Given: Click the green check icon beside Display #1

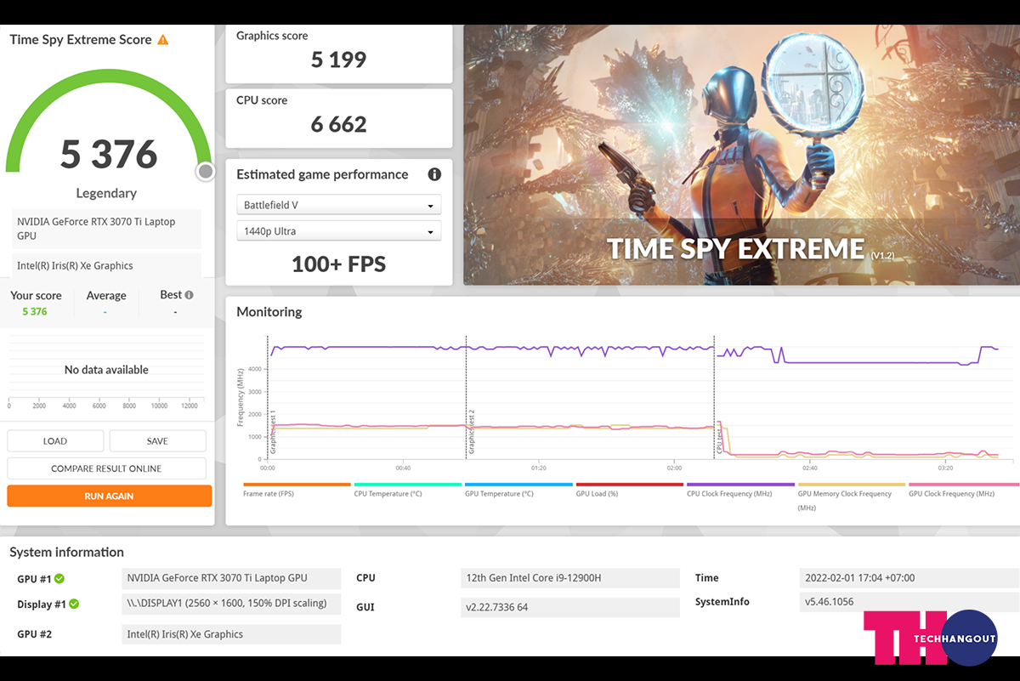Looking at the screenshot, I should [x=74, y=604].
